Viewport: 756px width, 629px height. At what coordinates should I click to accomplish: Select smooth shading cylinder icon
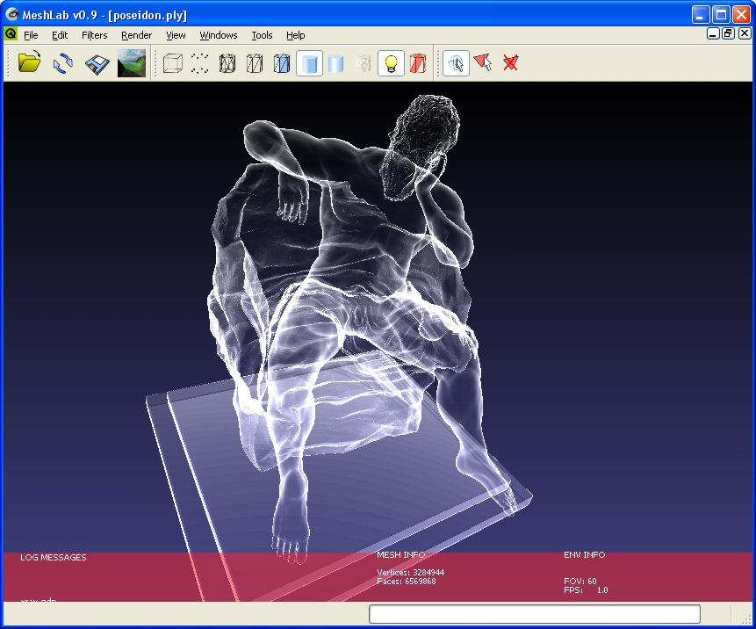[x=336, y=63]
